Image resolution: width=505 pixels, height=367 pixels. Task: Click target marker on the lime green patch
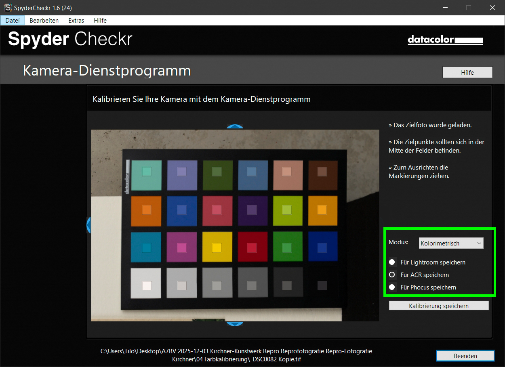click(287, 210)
